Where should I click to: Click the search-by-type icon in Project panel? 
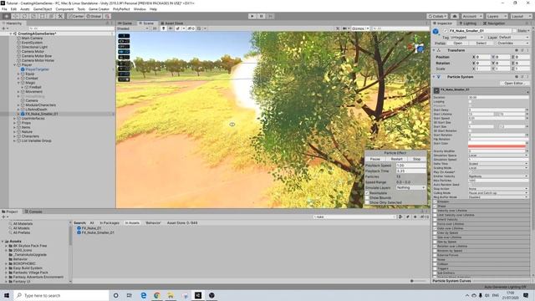(x=401, y=217)
